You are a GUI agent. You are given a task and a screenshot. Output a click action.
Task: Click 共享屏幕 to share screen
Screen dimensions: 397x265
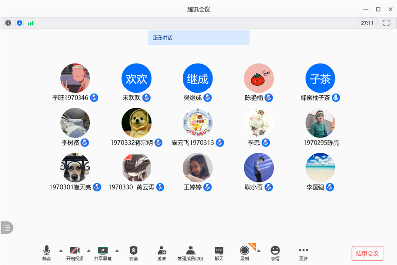[x=103, y=253]
